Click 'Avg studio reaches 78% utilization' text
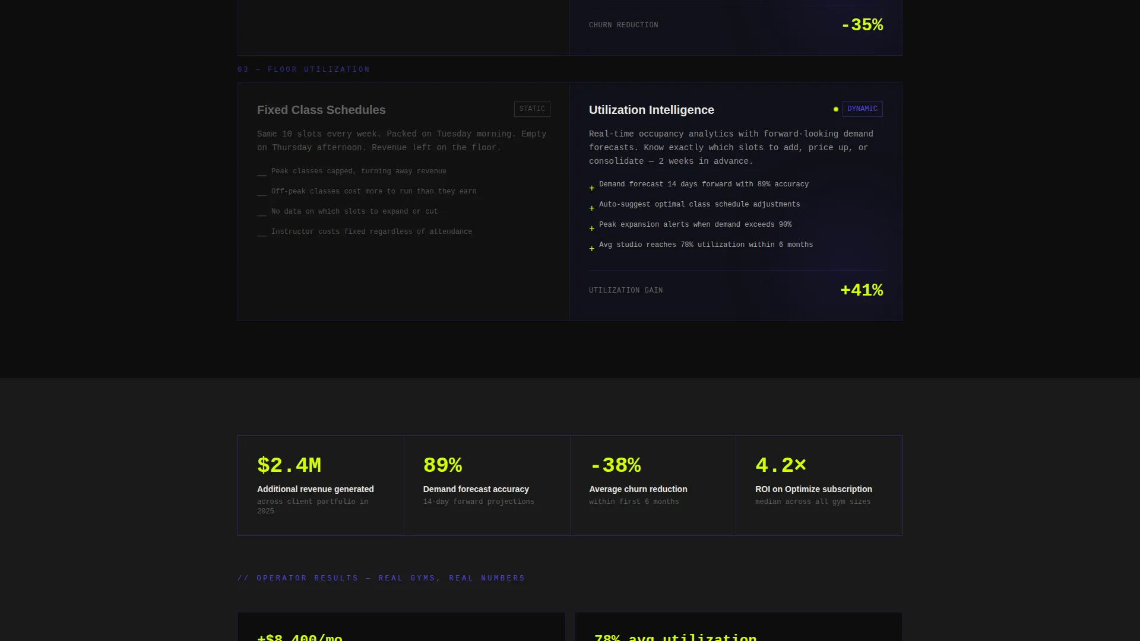The height and width of the screenshot is (641, 1140). point(706,245)
